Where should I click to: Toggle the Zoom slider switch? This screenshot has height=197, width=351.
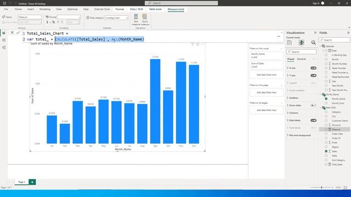pos(313,106)
